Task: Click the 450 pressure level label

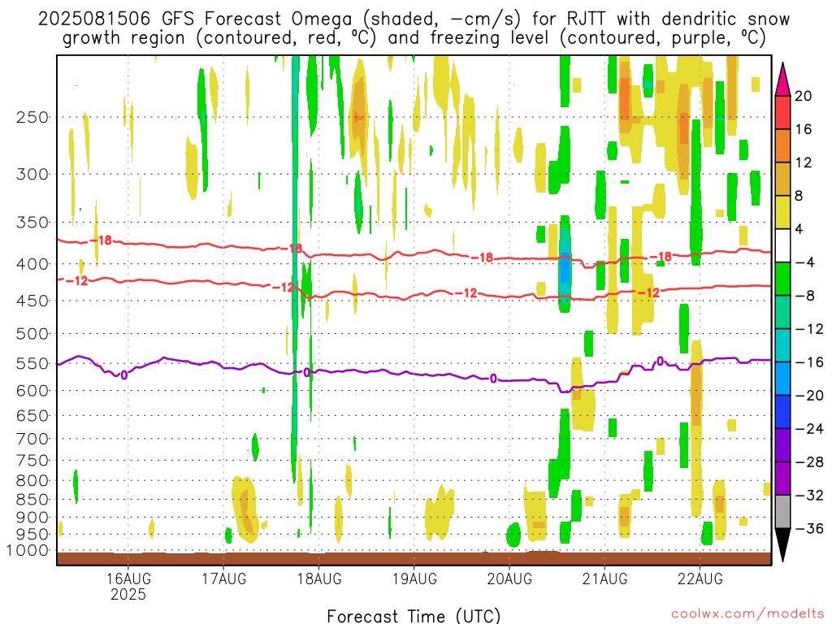Action: point(32,301)
